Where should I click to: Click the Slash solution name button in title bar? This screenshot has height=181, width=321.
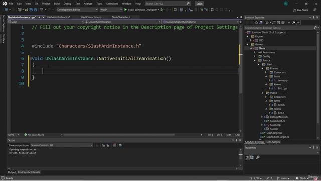(199, 4)
